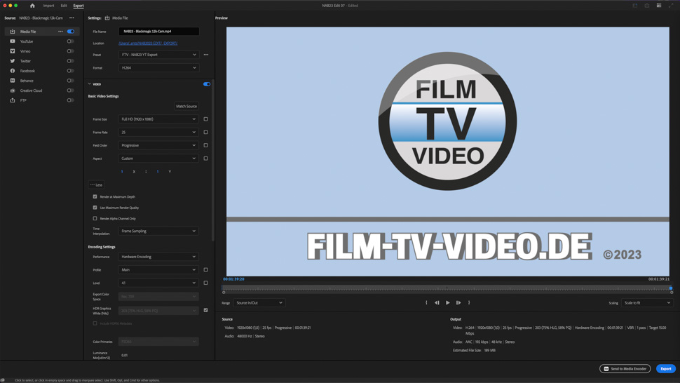Open the Profile dropdown
Image resolution: width=680 pixels, height=383 pixels.
pyautogui.click(x=158, y=270)
